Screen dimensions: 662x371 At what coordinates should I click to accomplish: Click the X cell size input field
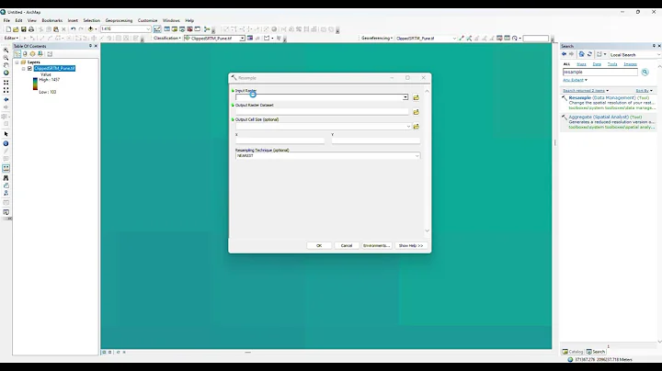(x=280, y=141)
